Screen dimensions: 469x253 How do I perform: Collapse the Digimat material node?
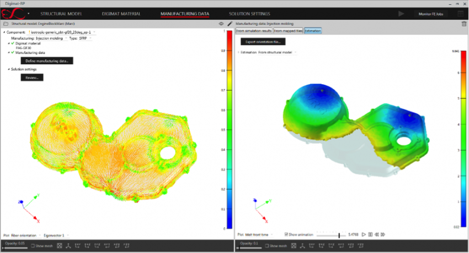click(9, 43)
